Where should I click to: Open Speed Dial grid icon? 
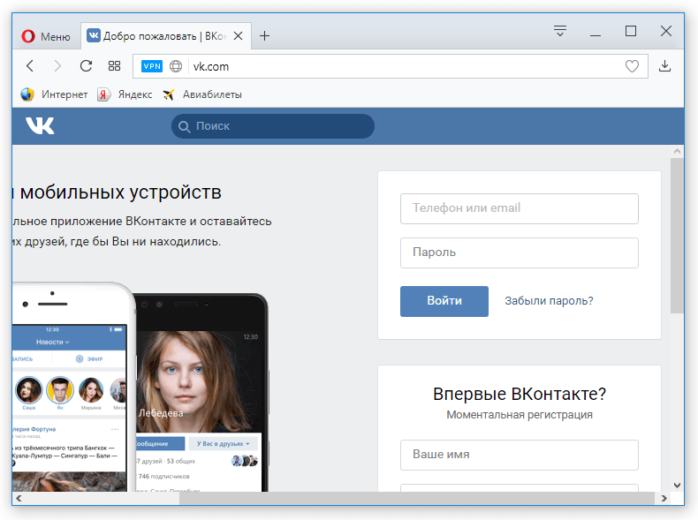(114, 66)
